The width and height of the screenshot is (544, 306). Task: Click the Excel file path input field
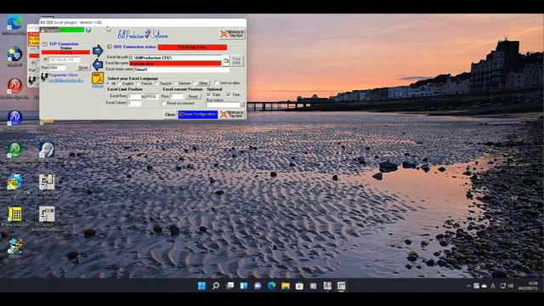175,58
